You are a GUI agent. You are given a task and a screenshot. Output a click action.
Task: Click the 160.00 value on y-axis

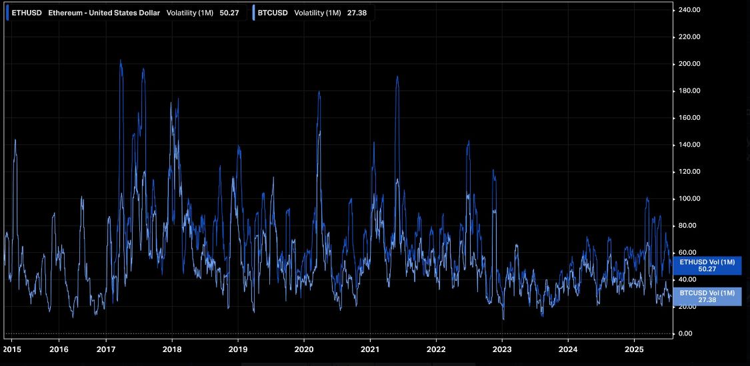(x=689, y=118)
